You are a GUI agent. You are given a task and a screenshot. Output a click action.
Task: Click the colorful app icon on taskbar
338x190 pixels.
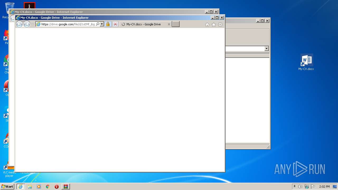65,187
